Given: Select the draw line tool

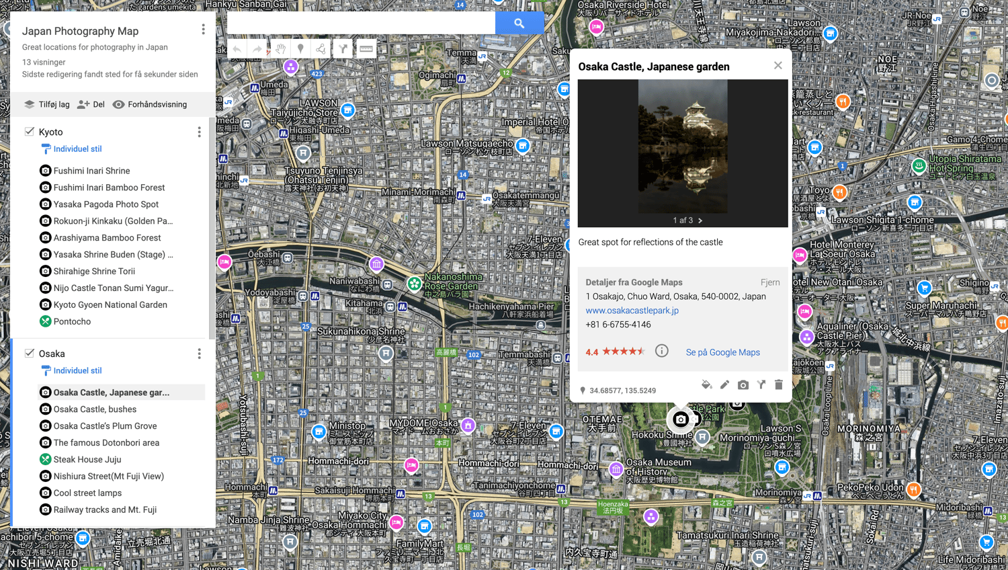Looking at the screenshot, I should [x=321, y=48].
